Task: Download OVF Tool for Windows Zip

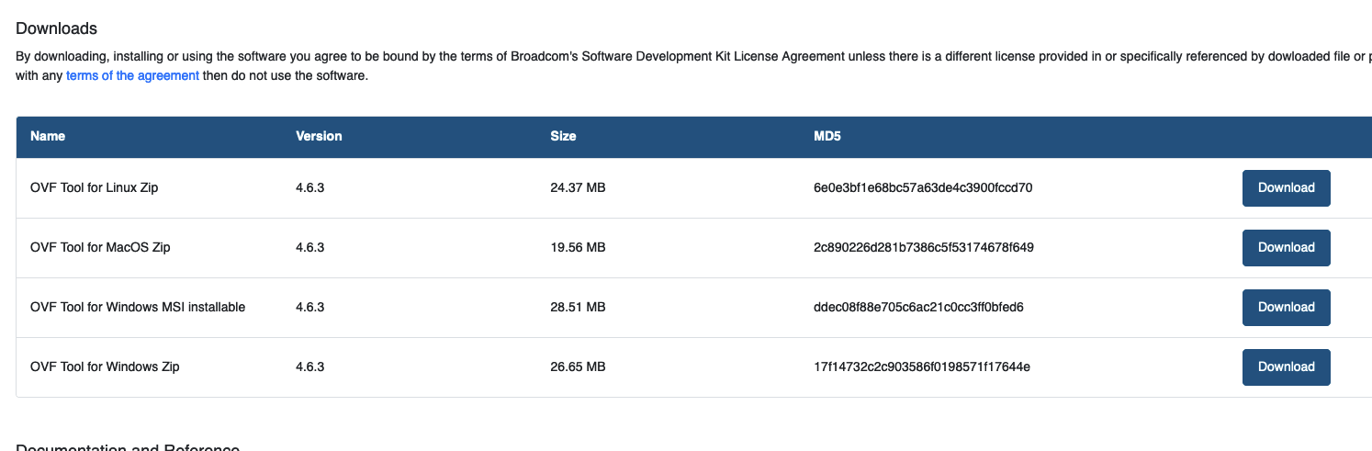Action: 1286,367
